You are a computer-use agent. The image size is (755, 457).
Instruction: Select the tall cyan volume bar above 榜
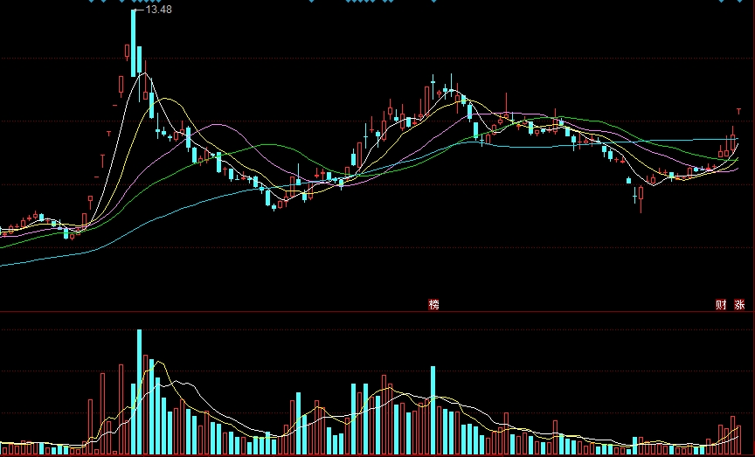point(433,411)
